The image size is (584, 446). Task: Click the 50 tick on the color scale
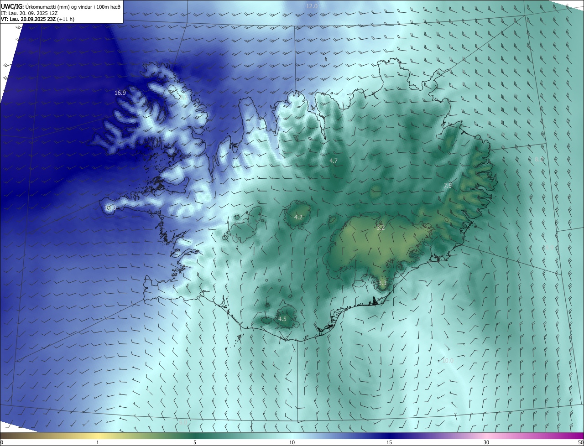coord(580,442)
